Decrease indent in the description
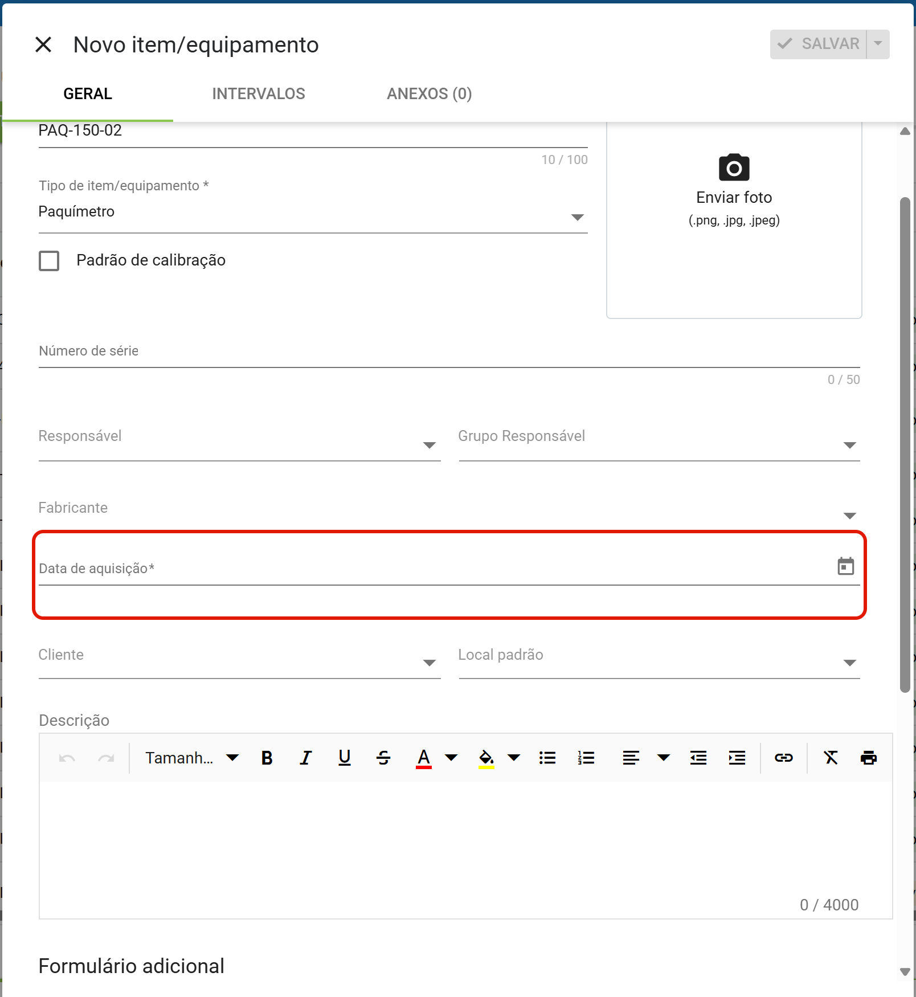The image size is (916, 997). tap(698, 758)
